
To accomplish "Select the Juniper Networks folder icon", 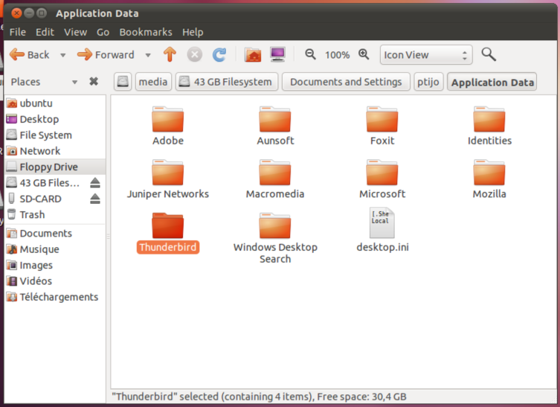I will [x=167, y=173].
